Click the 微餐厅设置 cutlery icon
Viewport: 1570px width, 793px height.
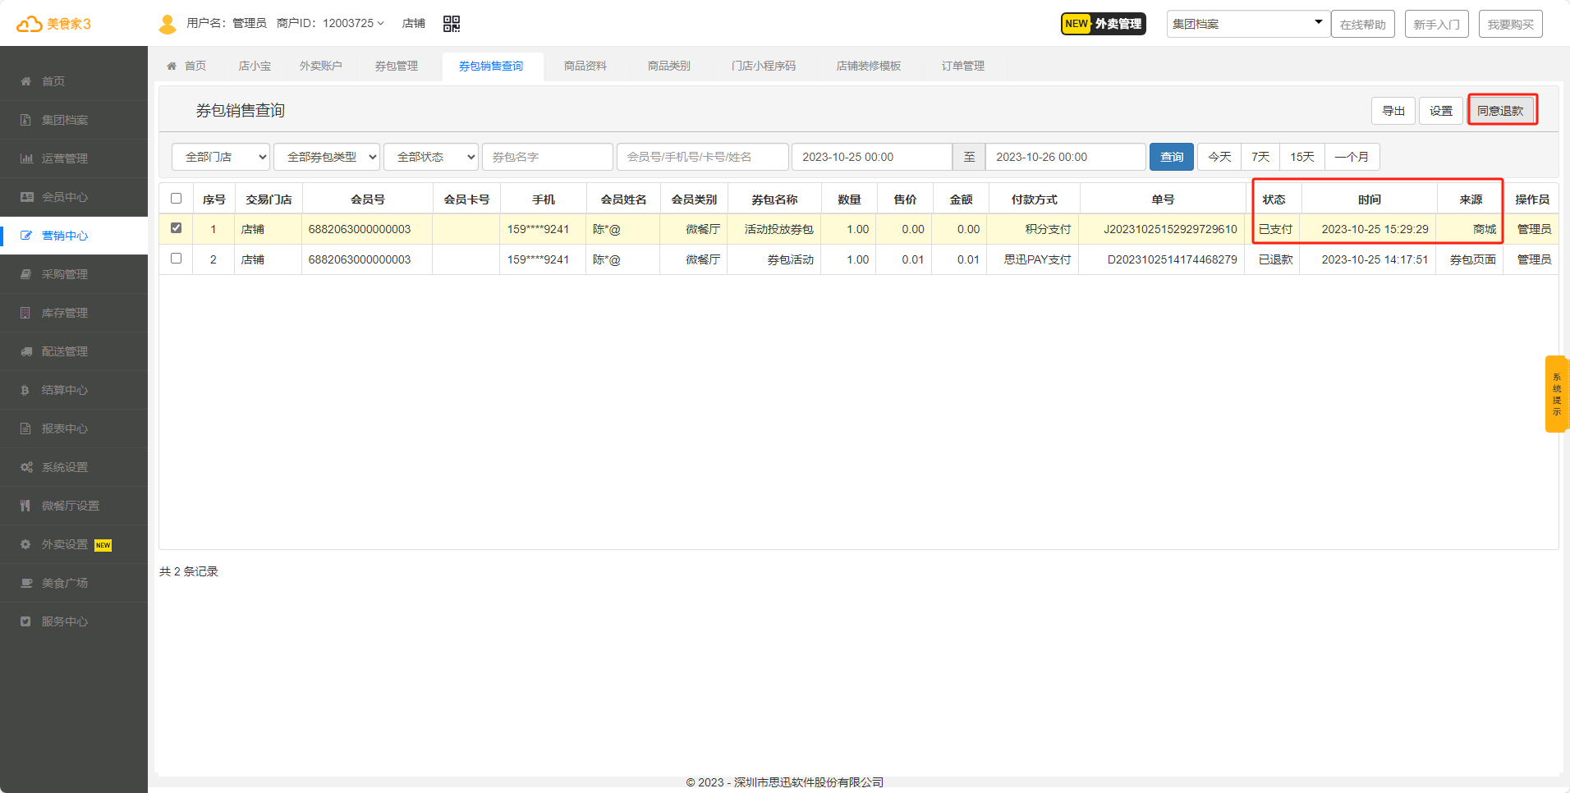pyautogui.click(x=26, y=506)
